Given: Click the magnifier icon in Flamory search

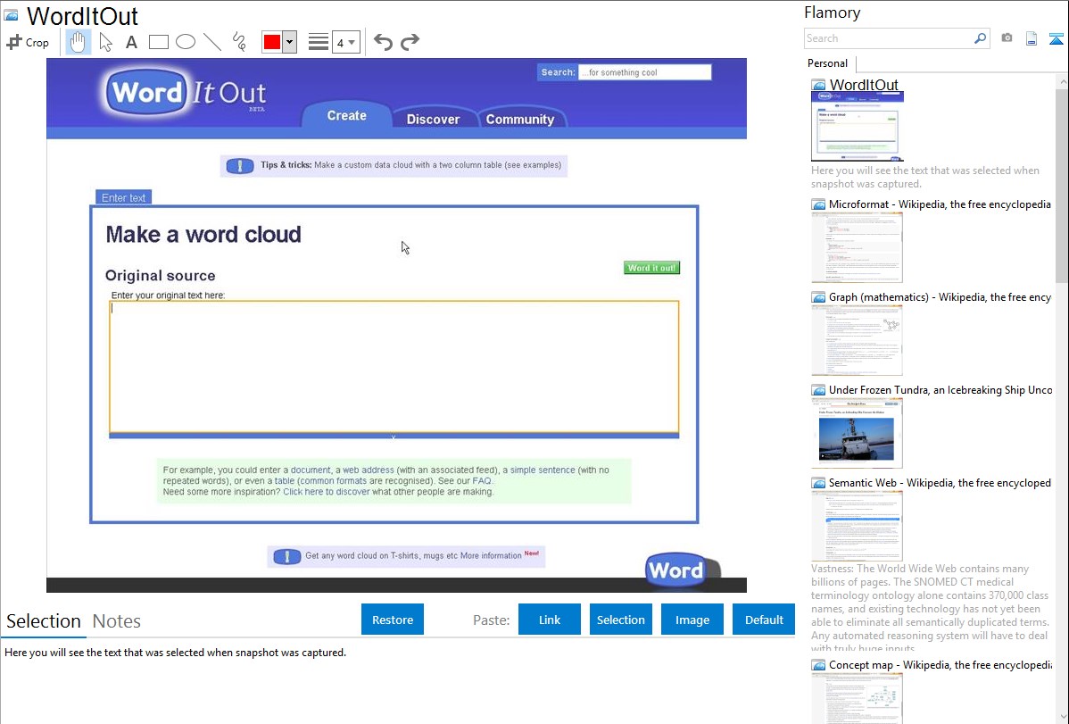Looking at the screenshot, I should [980, 38].
